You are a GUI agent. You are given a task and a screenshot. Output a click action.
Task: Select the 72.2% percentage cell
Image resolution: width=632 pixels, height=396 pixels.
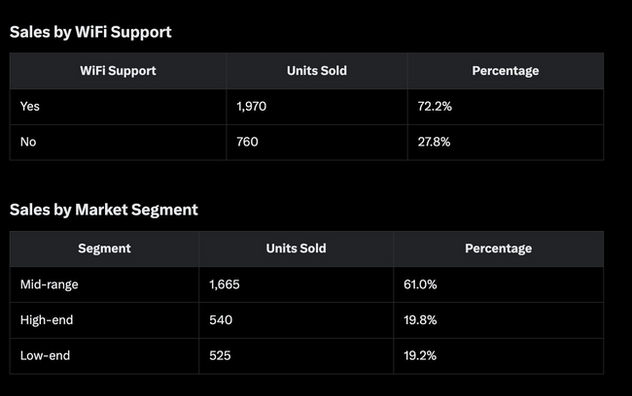point(434,106)
